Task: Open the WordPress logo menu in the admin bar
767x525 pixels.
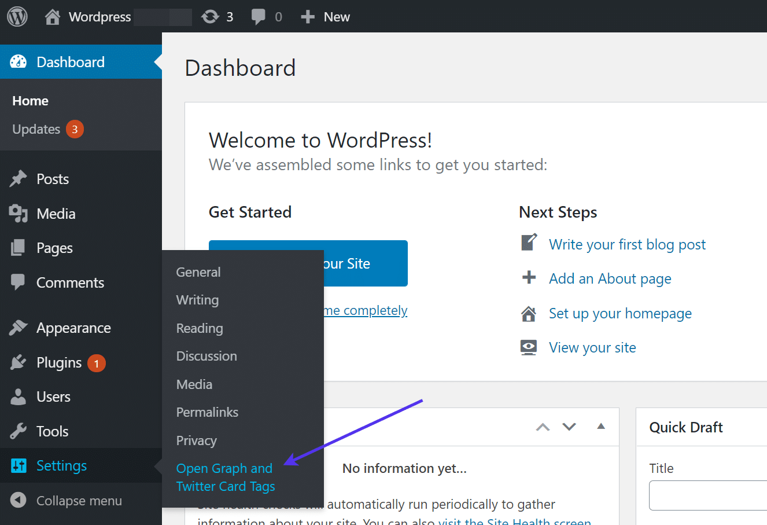Action: pyautogui.click(x=17, y=16)
